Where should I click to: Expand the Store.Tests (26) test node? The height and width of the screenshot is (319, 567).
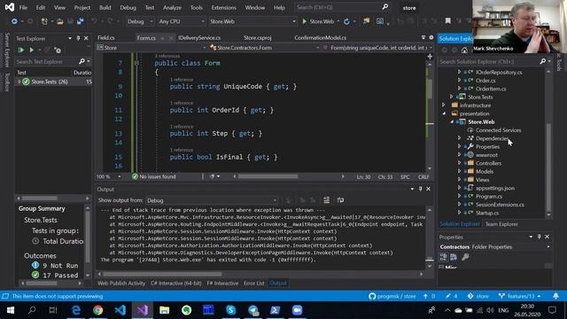pos(19,82)
